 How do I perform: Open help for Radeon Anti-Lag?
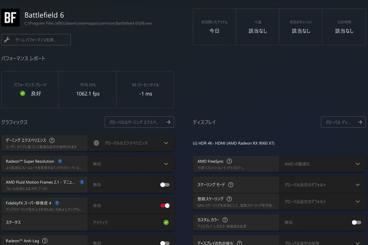click(45, 241)
